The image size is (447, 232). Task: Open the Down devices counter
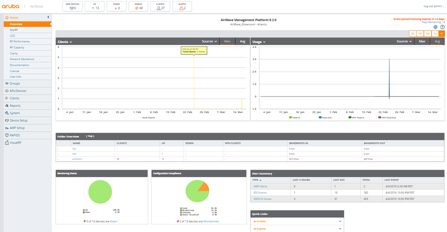point(116,6)
